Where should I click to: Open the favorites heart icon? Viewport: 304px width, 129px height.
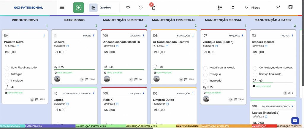tap(128, 8)
